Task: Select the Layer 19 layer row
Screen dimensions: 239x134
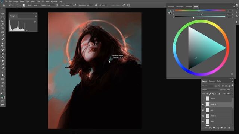Action: click(x=218, y=105)
